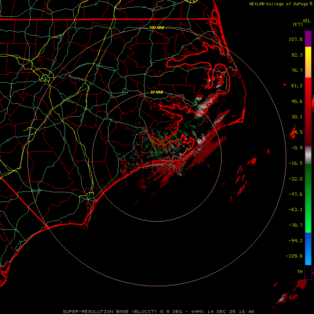Click the -47.6 velocity scale value
Screen dimensions: 314x314
(296, 194)
